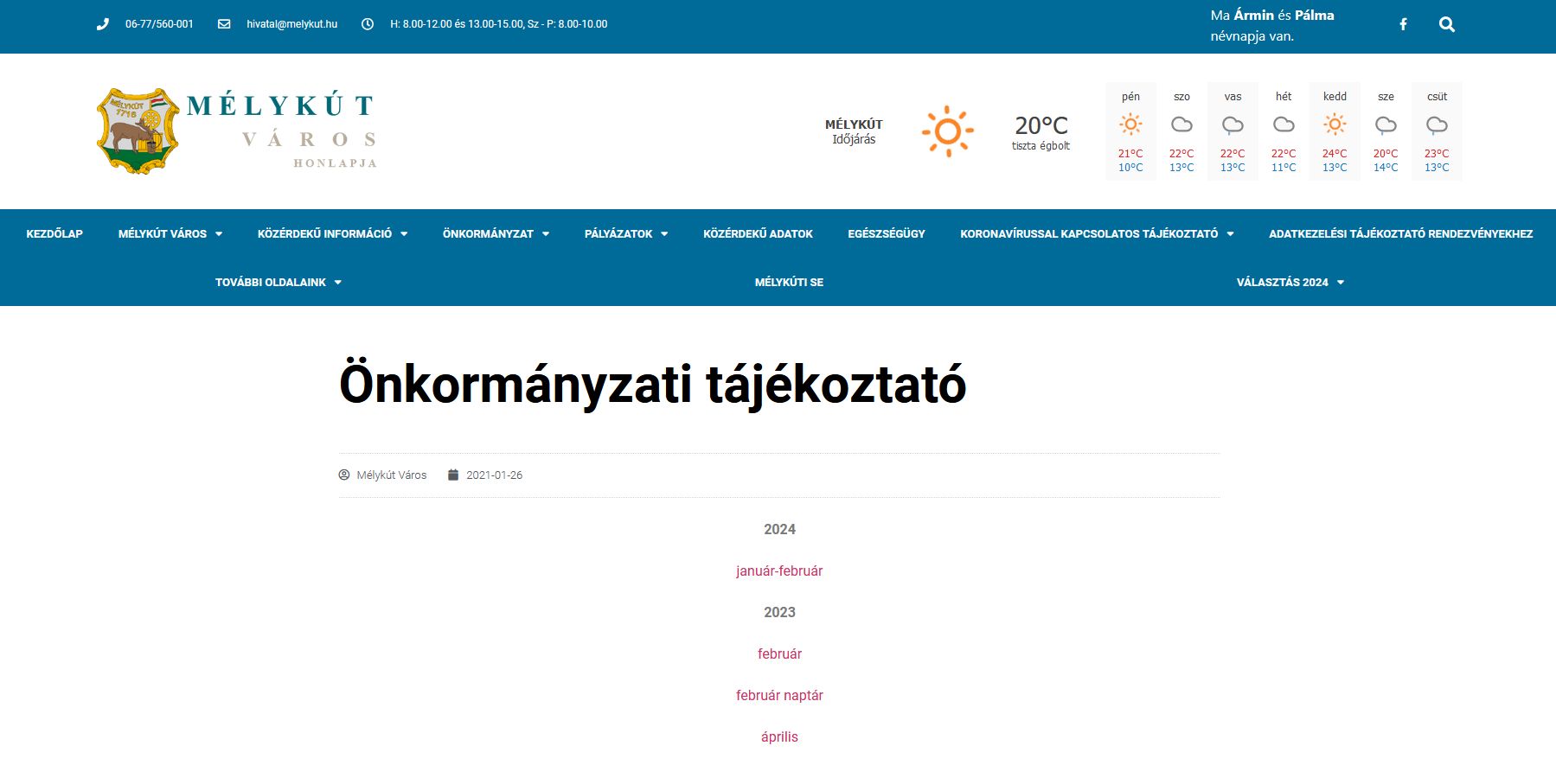Screen dimensions: 1556x765
Task: Open the január-február link
Action: coord(779,571)
